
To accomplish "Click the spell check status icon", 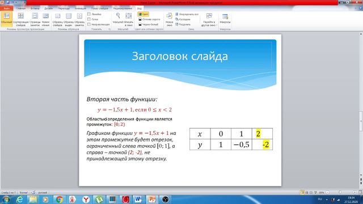I will click(33, 193).
